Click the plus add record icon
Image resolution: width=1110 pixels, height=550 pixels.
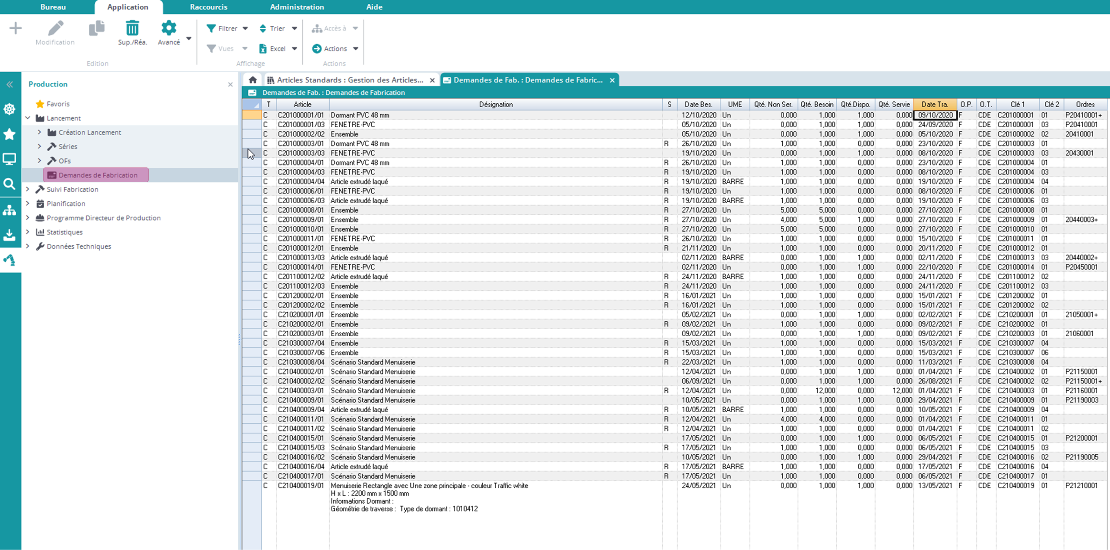15,29
